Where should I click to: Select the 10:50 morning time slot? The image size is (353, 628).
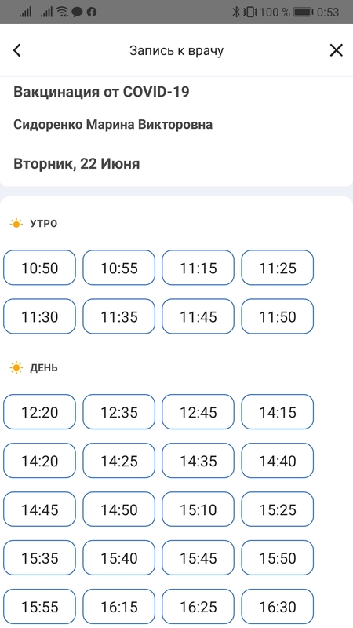pos(39,268)
